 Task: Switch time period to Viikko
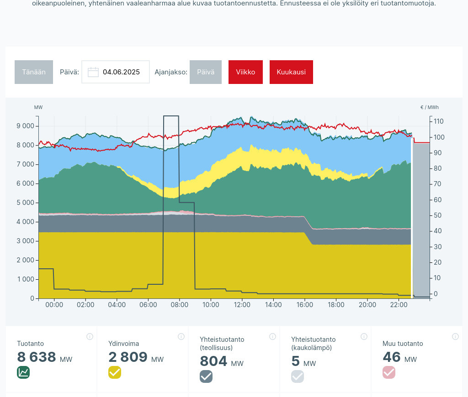[245, 72]
